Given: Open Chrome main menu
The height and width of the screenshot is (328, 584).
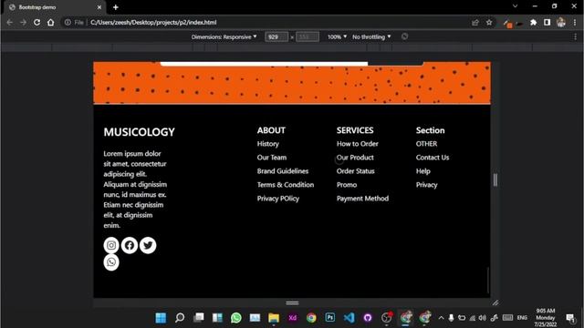Looking at the screenshot, I should (575, 23).
